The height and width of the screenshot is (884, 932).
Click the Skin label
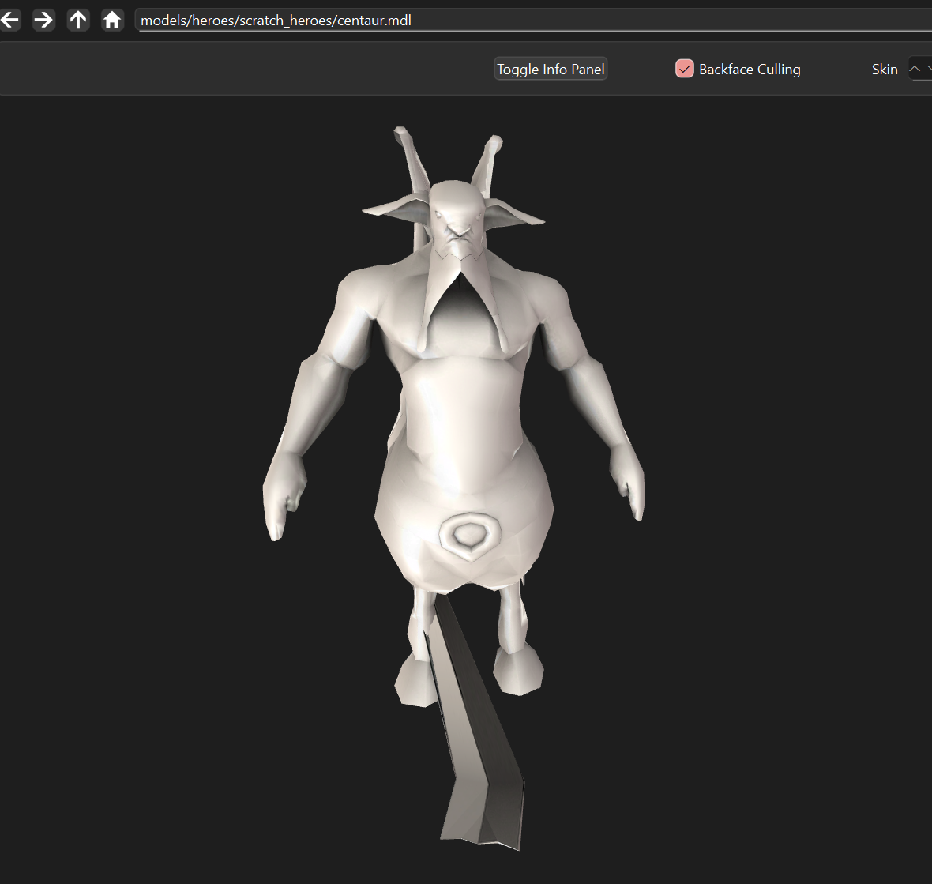(885, 70)
